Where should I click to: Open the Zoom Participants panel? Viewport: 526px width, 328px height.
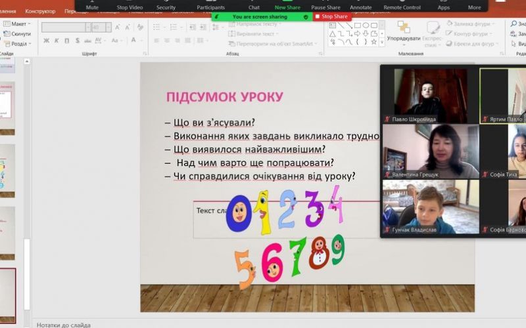210,5
